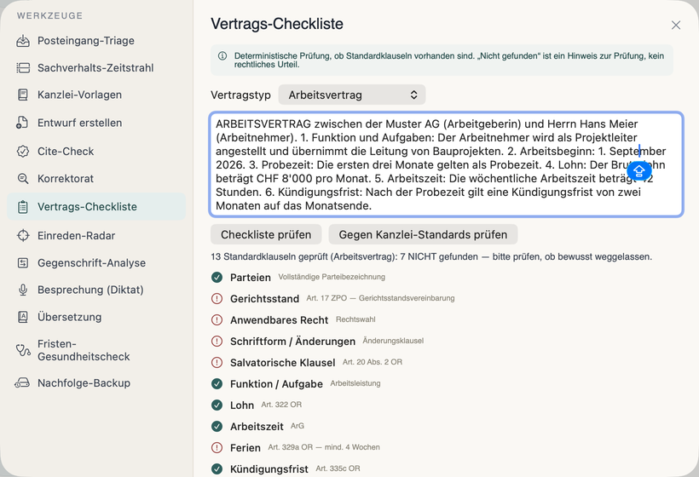
Task: Click the Ferien checklist label
Action: pyautogui.click(x=246, y=448)
